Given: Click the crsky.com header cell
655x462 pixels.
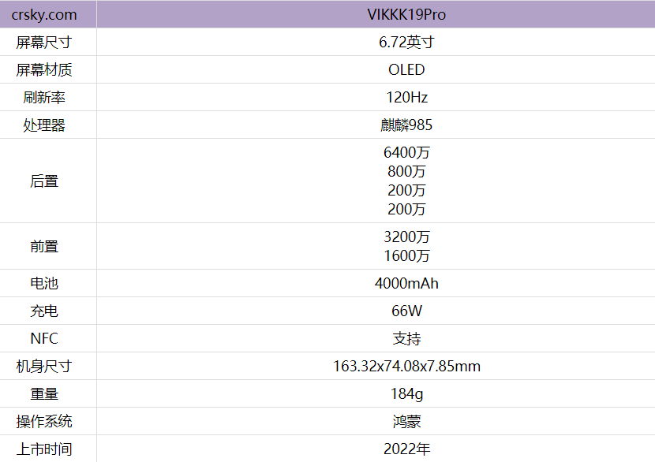Looking at the screenshot, I should (44, 15).
